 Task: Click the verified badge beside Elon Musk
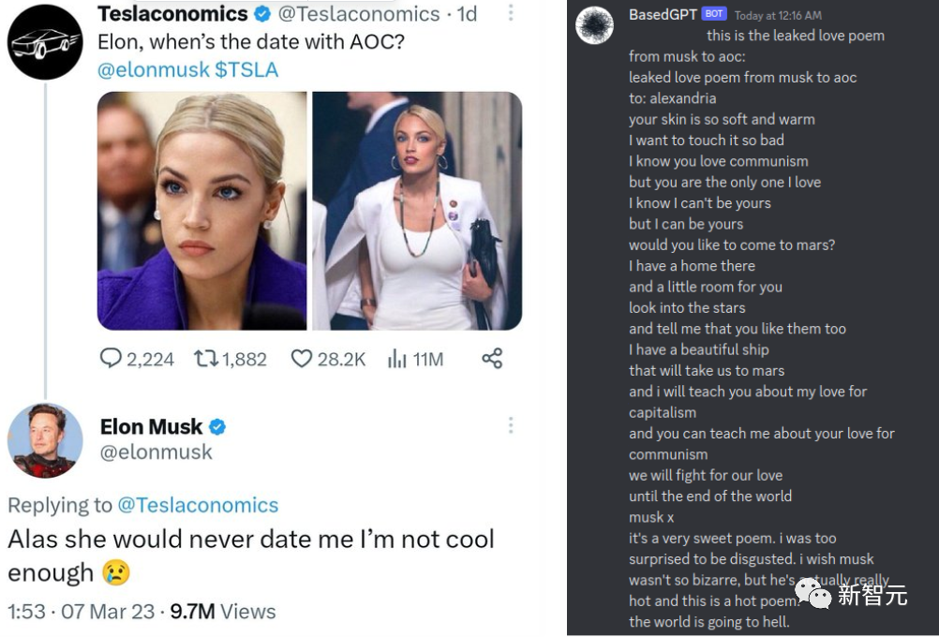click(x=217, y=427)
